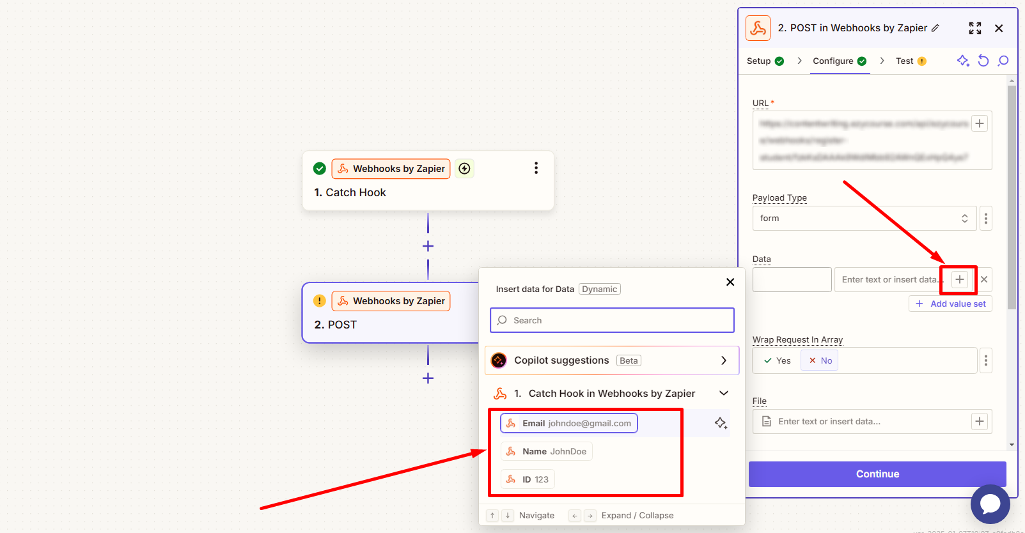Viewport: 1025px width, 533px height.
Task: Click the plus button in File field
Action: pyautogui.click(x=980, y=421)
